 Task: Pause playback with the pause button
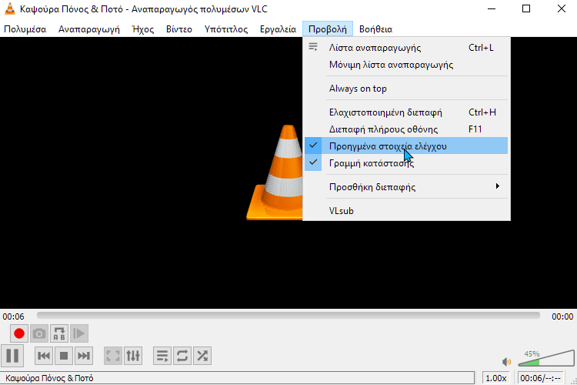click(x=12, y=356)
